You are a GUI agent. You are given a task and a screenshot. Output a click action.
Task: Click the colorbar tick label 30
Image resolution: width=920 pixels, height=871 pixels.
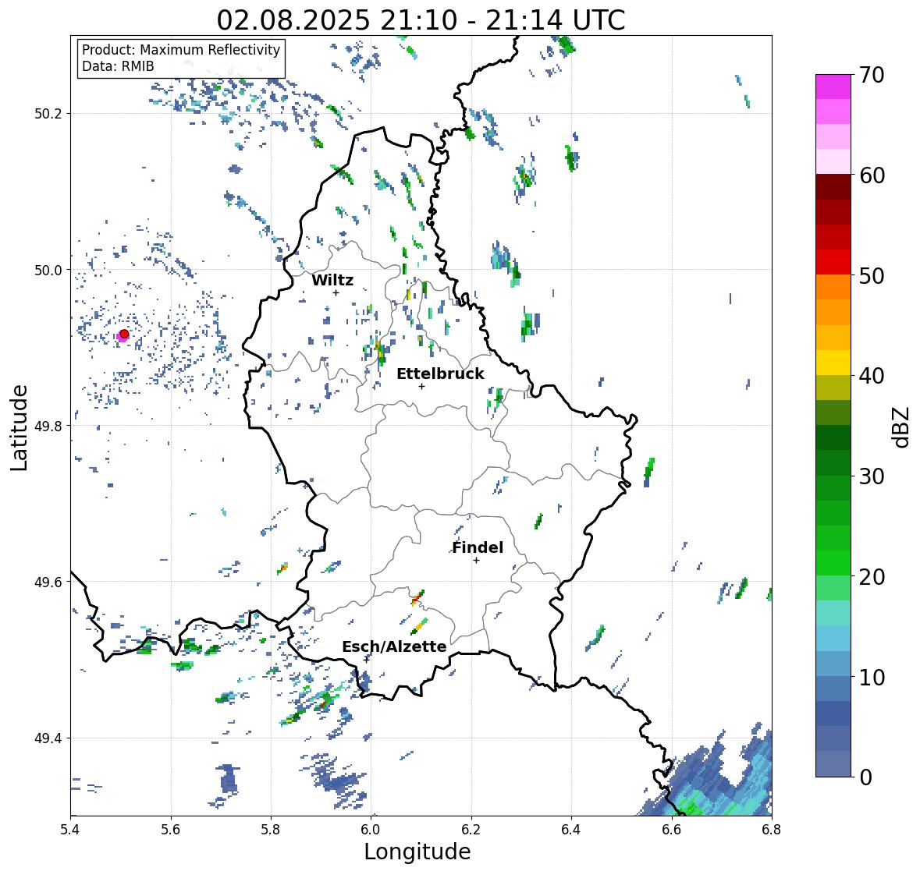[x=872, y=476]
